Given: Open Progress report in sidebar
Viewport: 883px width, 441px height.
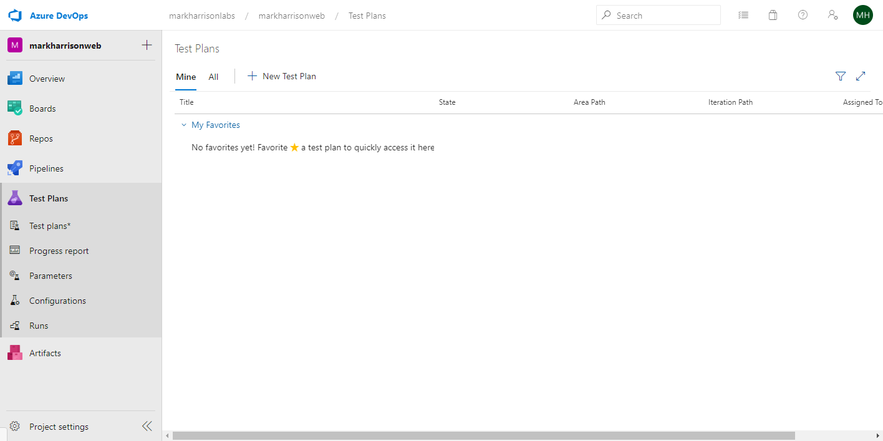Looking at the screenshot, I should pyautogui.click(x=59, y=251).
